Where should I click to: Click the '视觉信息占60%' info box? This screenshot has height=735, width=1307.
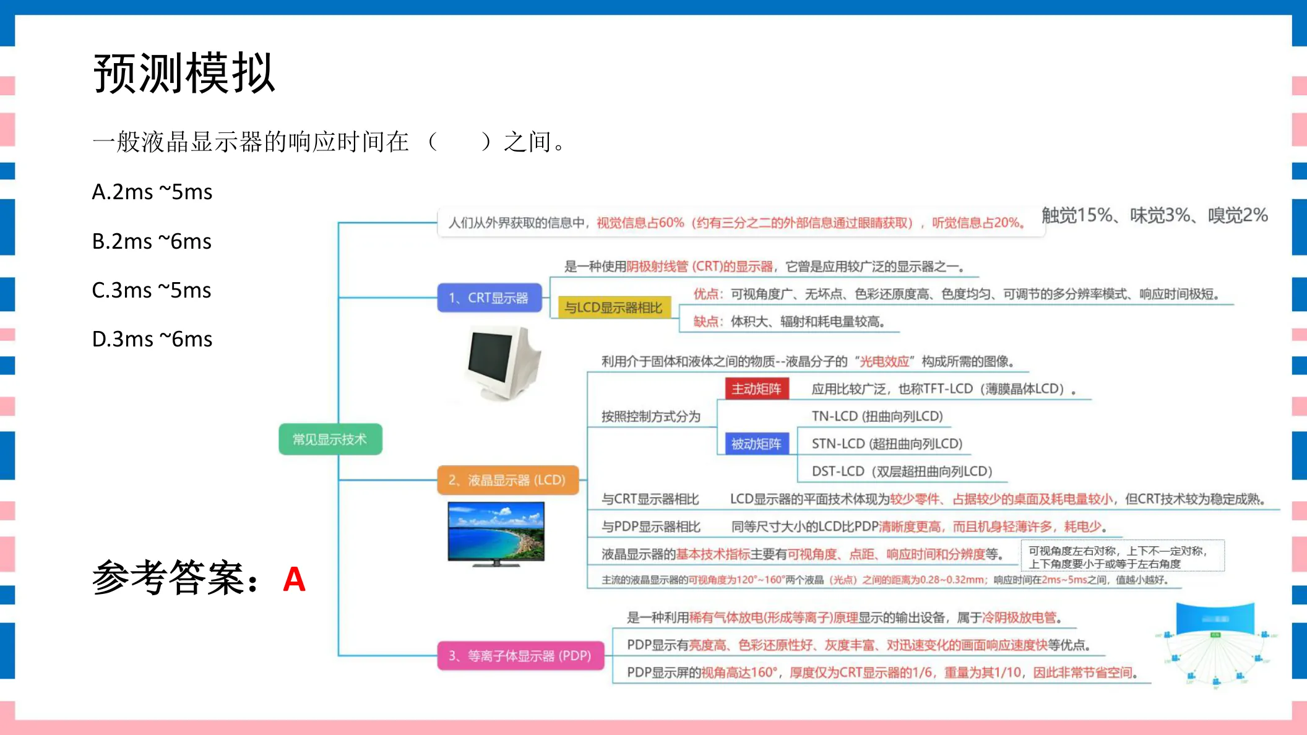(741, 222)
